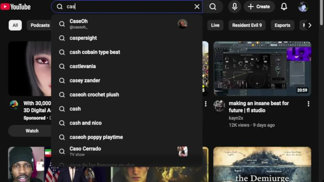Open the account avatar menu
Viewport: 324px width, 182px height.
click(x=303, y=7)
